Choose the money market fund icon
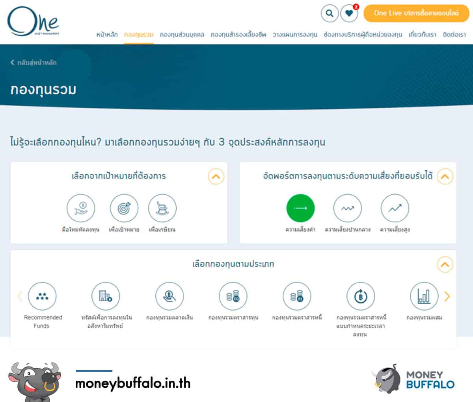This screenshot has height=402, width=473. click(169, 296)
